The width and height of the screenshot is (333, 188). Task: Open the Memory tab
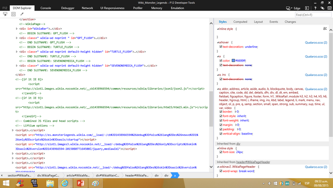[157, 8]
